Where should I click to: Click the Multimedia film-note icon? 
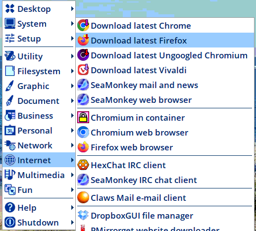(10, 175)
